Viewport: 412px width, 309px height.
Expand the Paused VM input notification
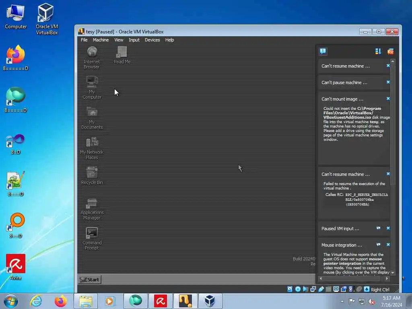tap(340, 229)
